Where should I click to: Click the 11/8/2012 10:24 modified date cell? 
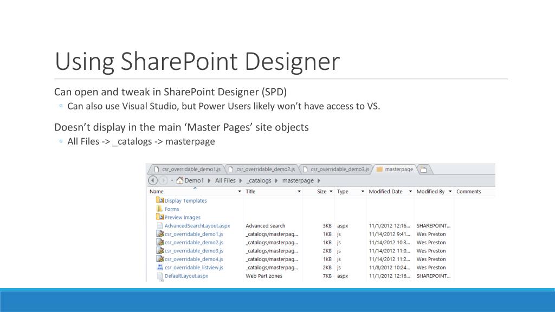pos(389,268)
